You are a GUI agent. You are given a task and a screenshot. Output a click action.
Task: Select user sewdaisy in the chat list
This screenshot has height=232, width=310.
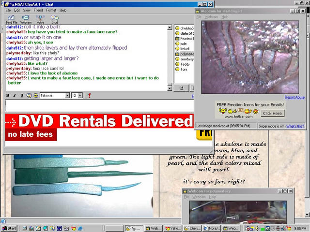pos(184,59)
